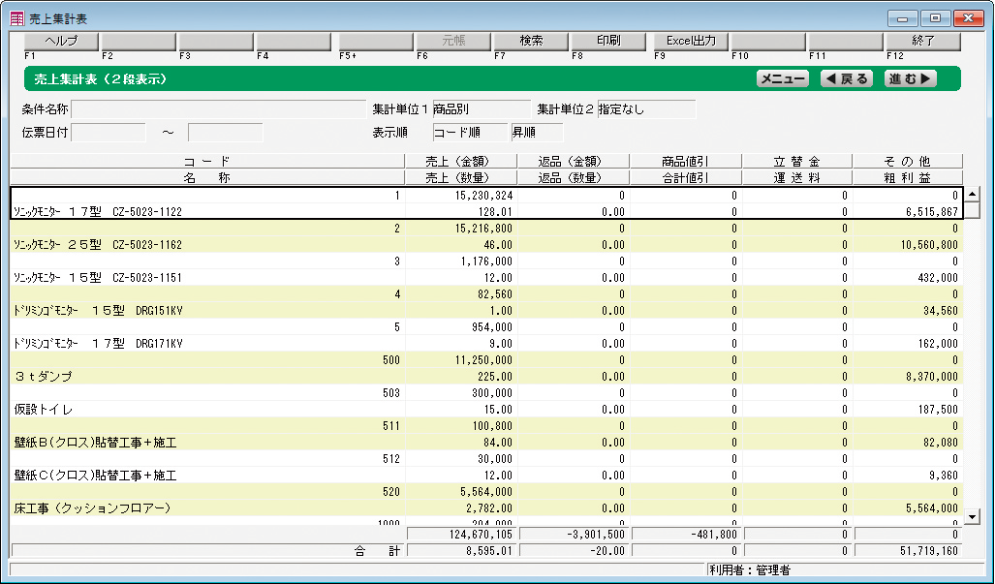Image resolution: width=995 pixels, height=584 pixels.
Task: Open the メニュー button in green bar
Action: (782, 79)
